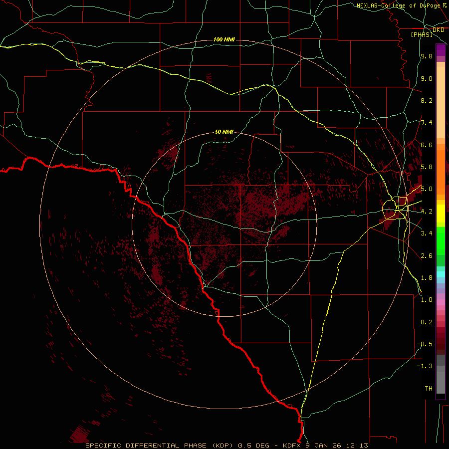Click the 4.2 value on the color scale

pos(427,212)
